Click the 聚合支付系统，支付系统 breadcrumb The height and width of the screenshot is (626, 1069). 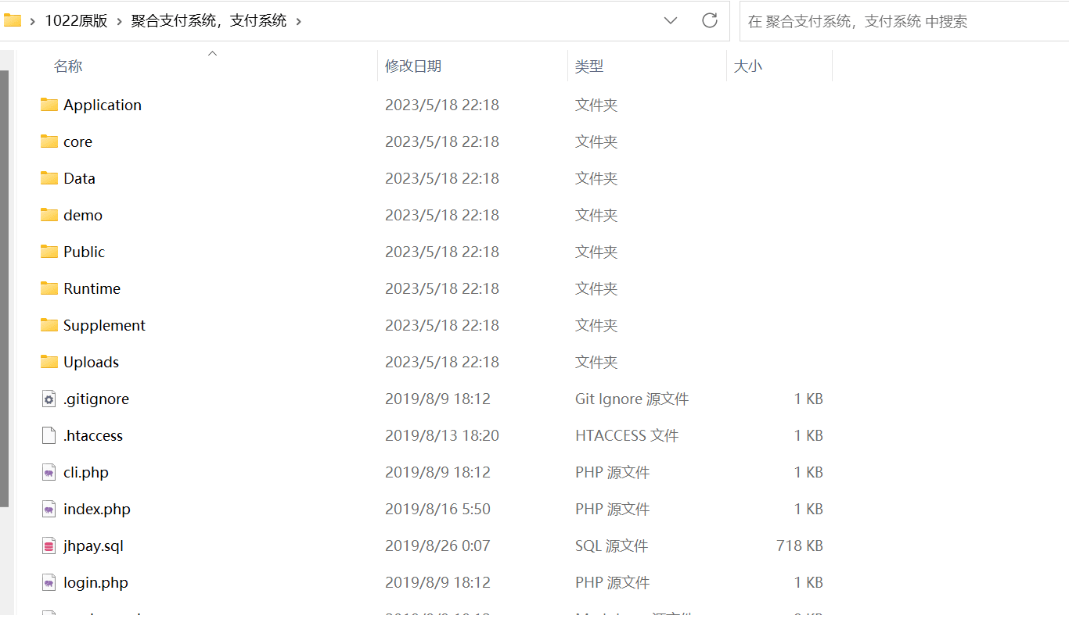click(x=209, y=21)
